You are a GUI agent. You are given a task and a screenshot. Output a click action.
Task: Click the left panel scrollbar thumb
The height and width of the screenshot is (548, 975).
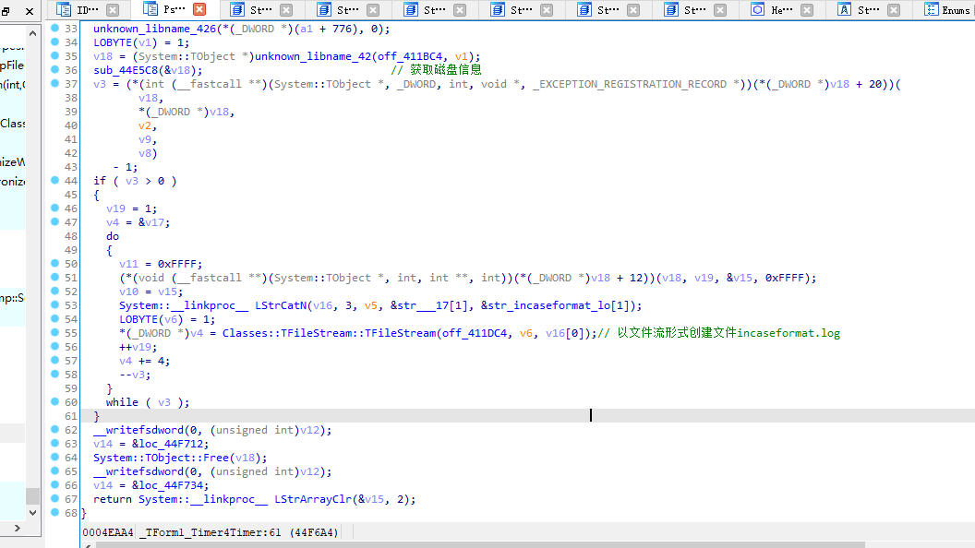pyautogui.click(x=32, y=494)
